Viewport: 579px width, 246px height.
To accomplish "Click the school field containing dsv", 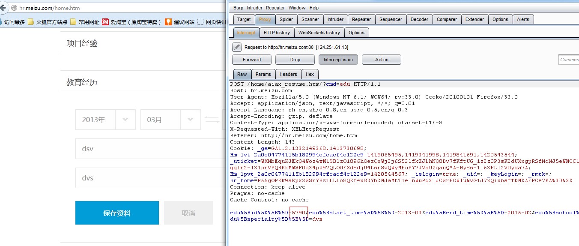I will click(151, 149).
